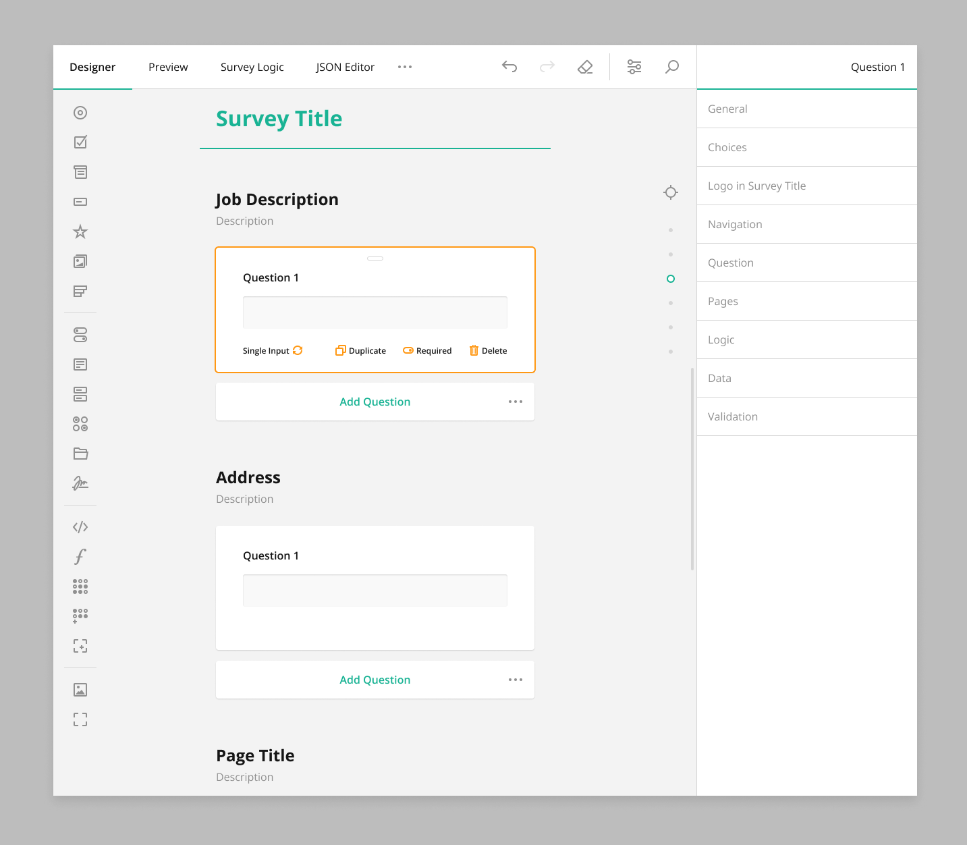This screenshot has height=845, width=967.
Task: Select the Radiogroup question tool
Action: (x=80, y=113)
